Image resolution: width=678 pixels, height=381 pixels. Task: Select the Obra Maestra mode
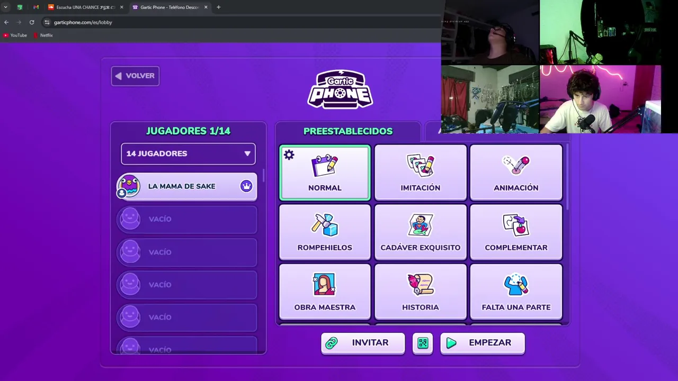pos(325,292)
